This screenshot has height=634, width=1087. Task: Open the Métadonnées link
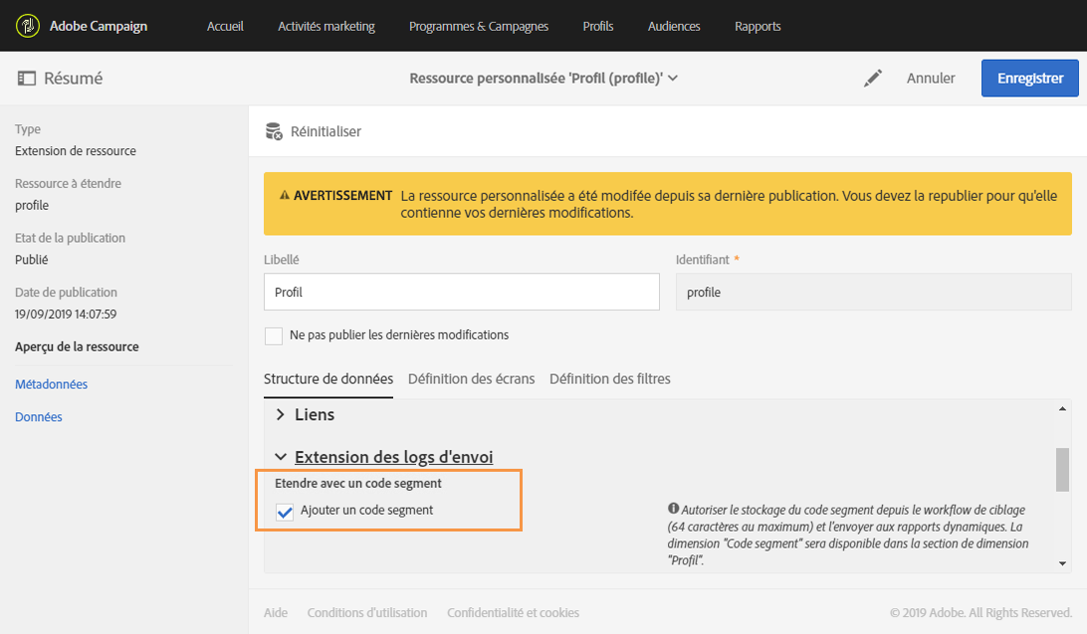[52, 384]
